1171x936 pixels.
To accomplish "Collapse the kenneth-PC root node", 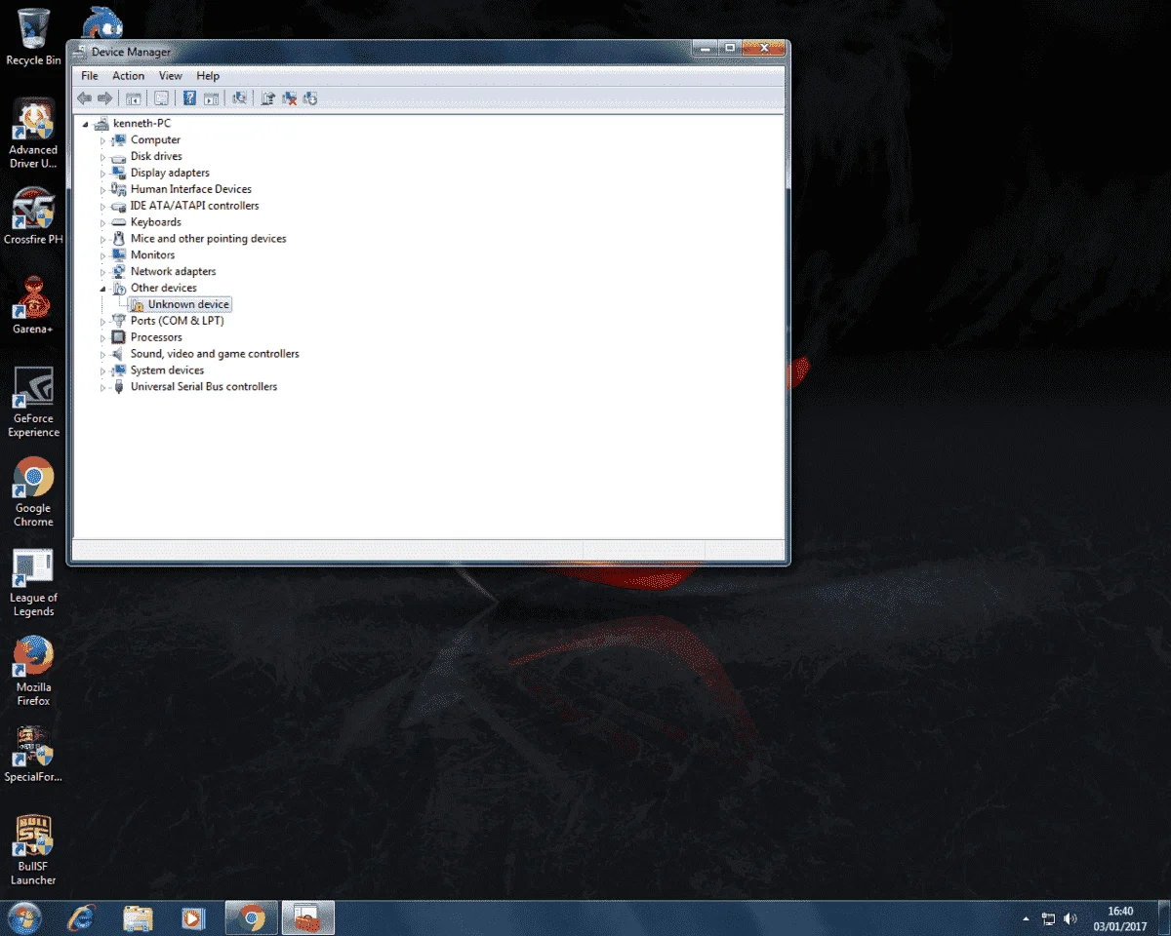I will [x=86, y=124].
